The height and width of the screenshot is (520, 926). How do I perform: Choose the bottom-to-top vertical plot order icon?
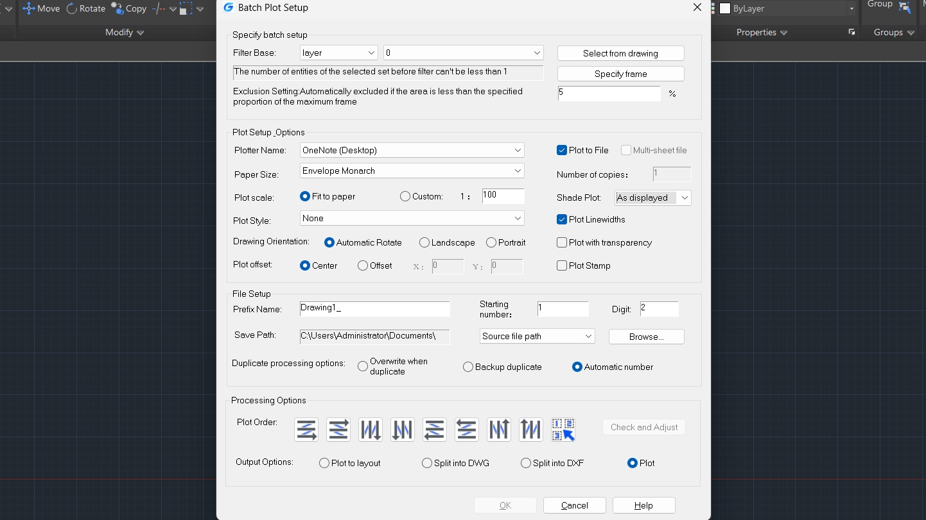tap(498, 430)
